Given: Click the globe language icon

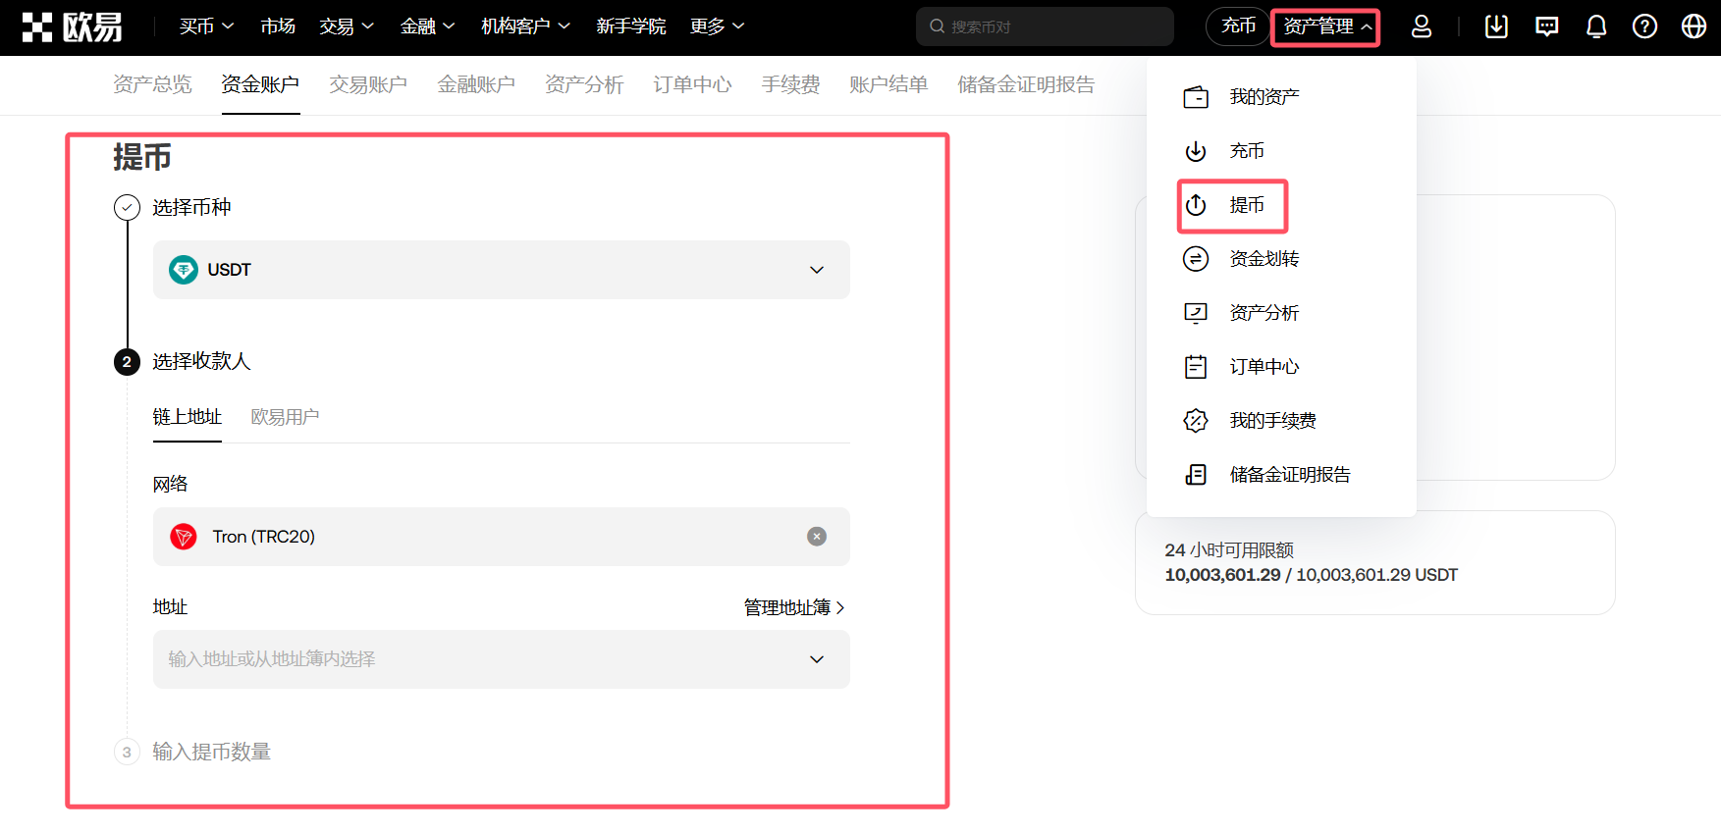Looking at the screenshot, I should pos(1694,26).
